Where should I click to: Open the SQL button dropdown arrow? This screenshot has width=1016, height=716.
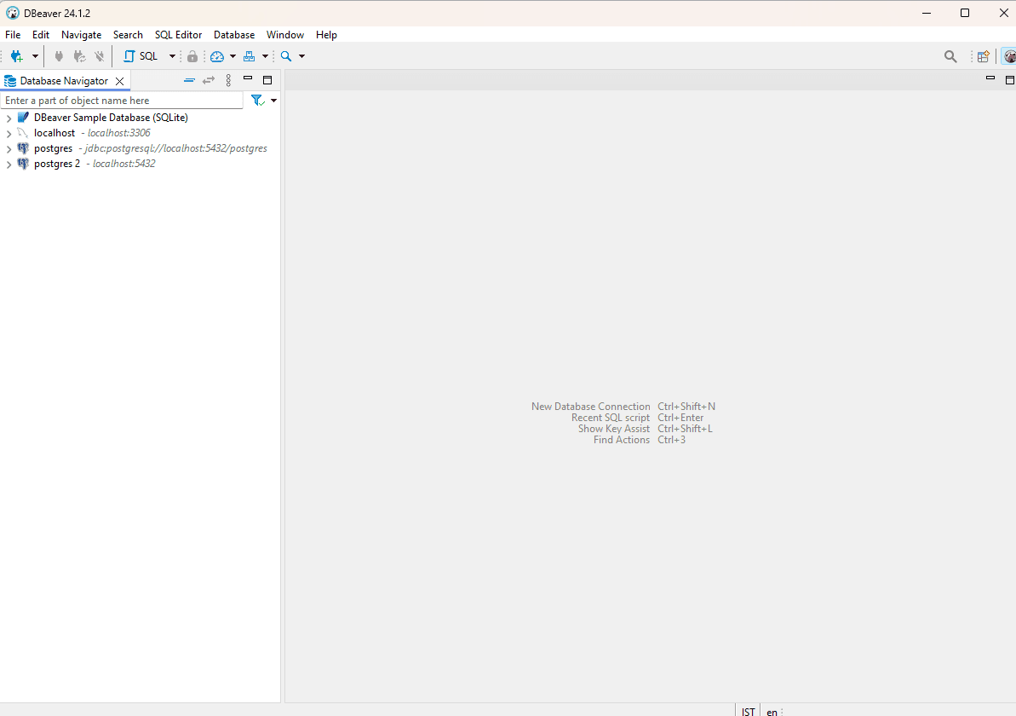[172, 56]
